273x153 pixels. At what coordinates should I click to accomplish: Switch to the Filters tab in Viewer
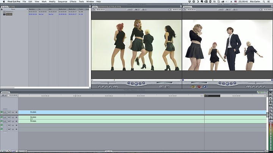[111, 7]
